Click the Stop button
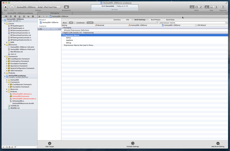The width and height of the screenshot is (230, 151). 12,7
